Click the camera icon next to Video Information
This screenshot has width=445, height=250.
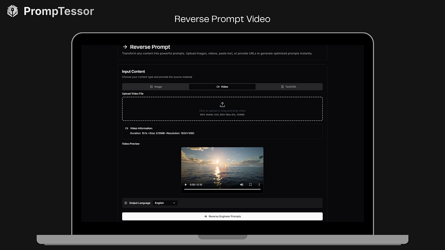(x=126, y=128)
